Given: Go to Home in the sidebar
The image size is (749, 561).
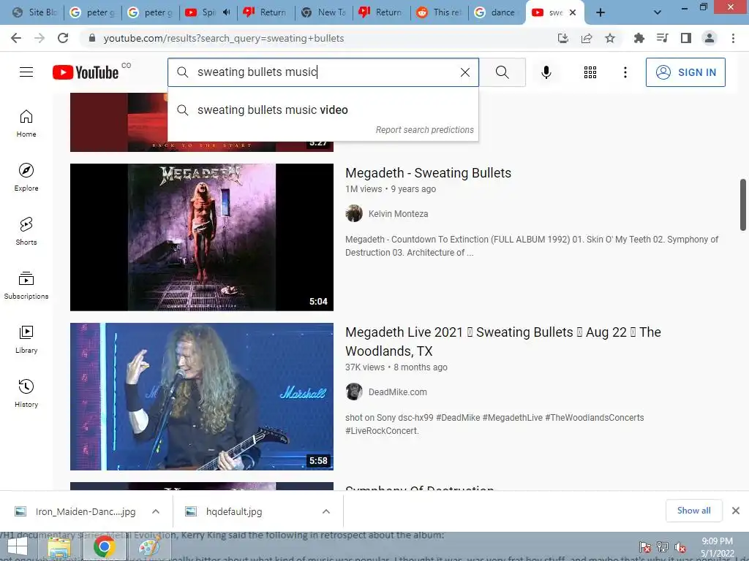Looking at the screenshot, I should coord(26,123).
